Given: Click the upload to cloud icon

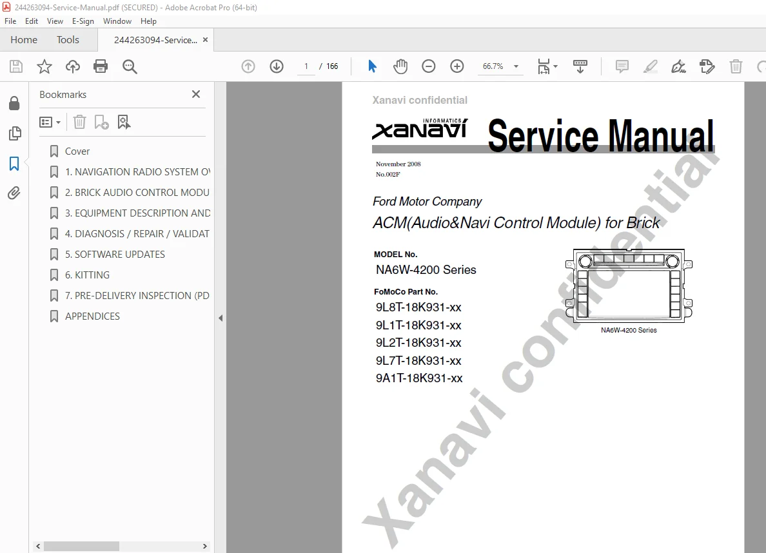Looking at the screenshot, I should pos(73,66).
